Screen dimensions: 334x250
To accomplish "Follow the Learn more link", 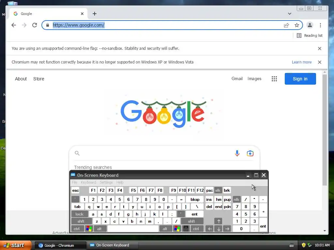I will point(302,62).
